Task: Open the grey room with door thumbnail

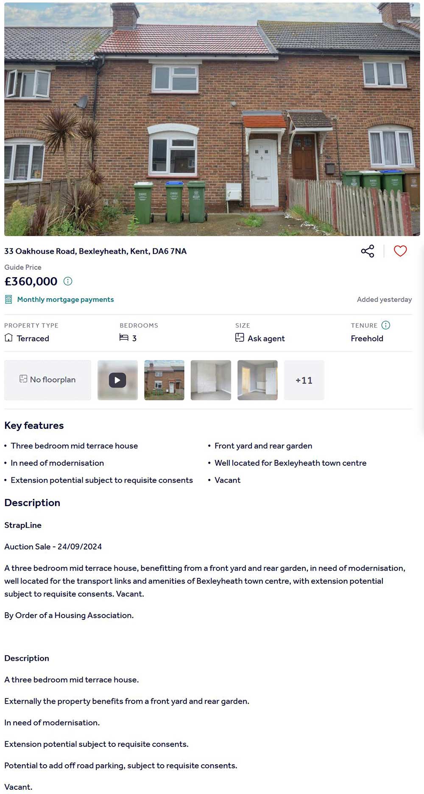Action: coord(257,380)
